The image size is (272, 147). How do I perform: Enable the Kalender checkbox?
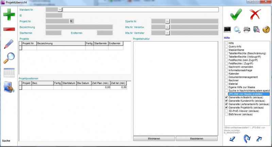tap(226, 73)
